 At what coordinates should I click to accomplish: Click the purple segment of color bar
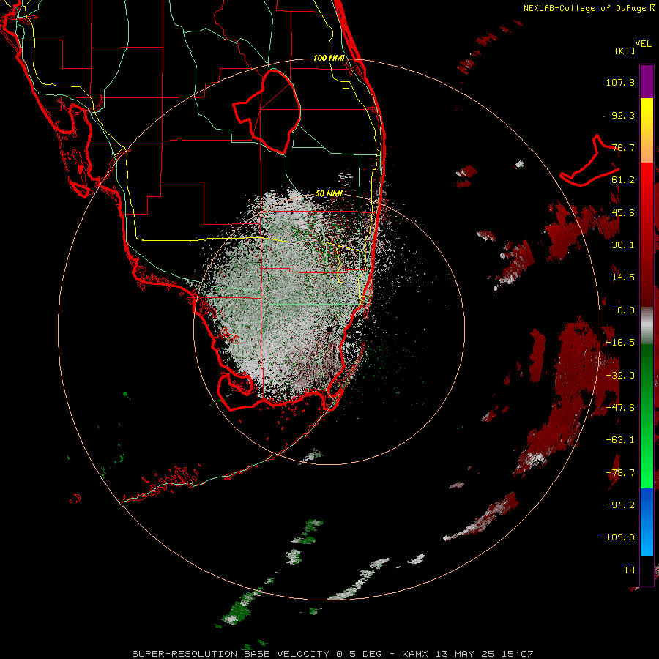[647, 81]
